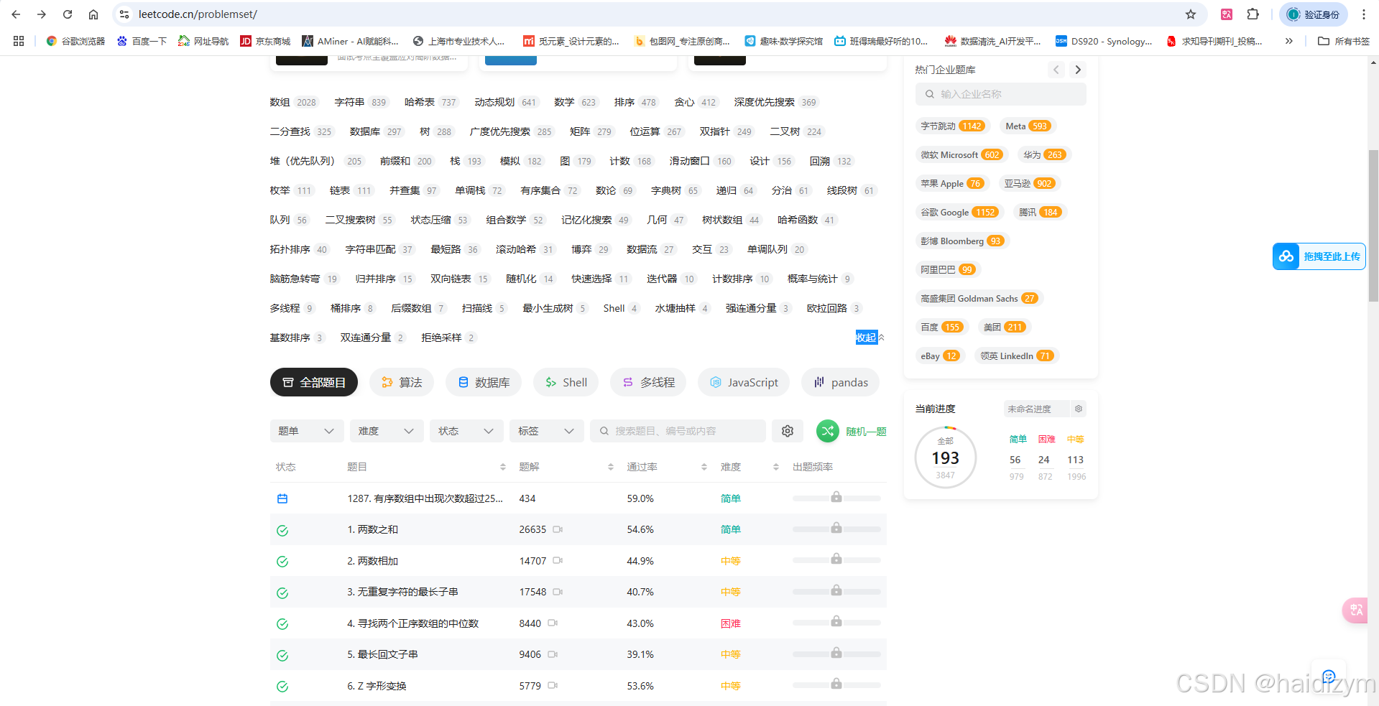Open video solution icon for 两数之和

coord(558,529)
